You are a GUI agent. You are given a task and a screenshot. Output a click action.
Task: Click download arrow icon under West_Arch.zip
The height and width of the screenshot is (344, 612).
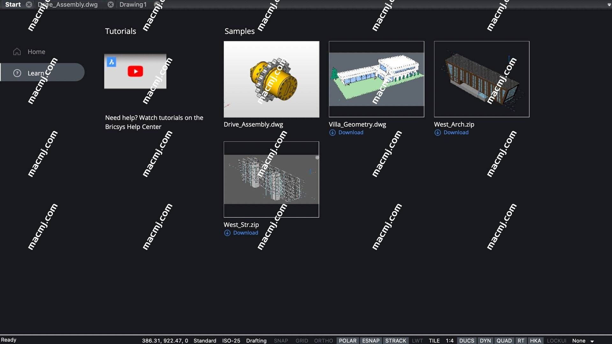click(438, 133)
